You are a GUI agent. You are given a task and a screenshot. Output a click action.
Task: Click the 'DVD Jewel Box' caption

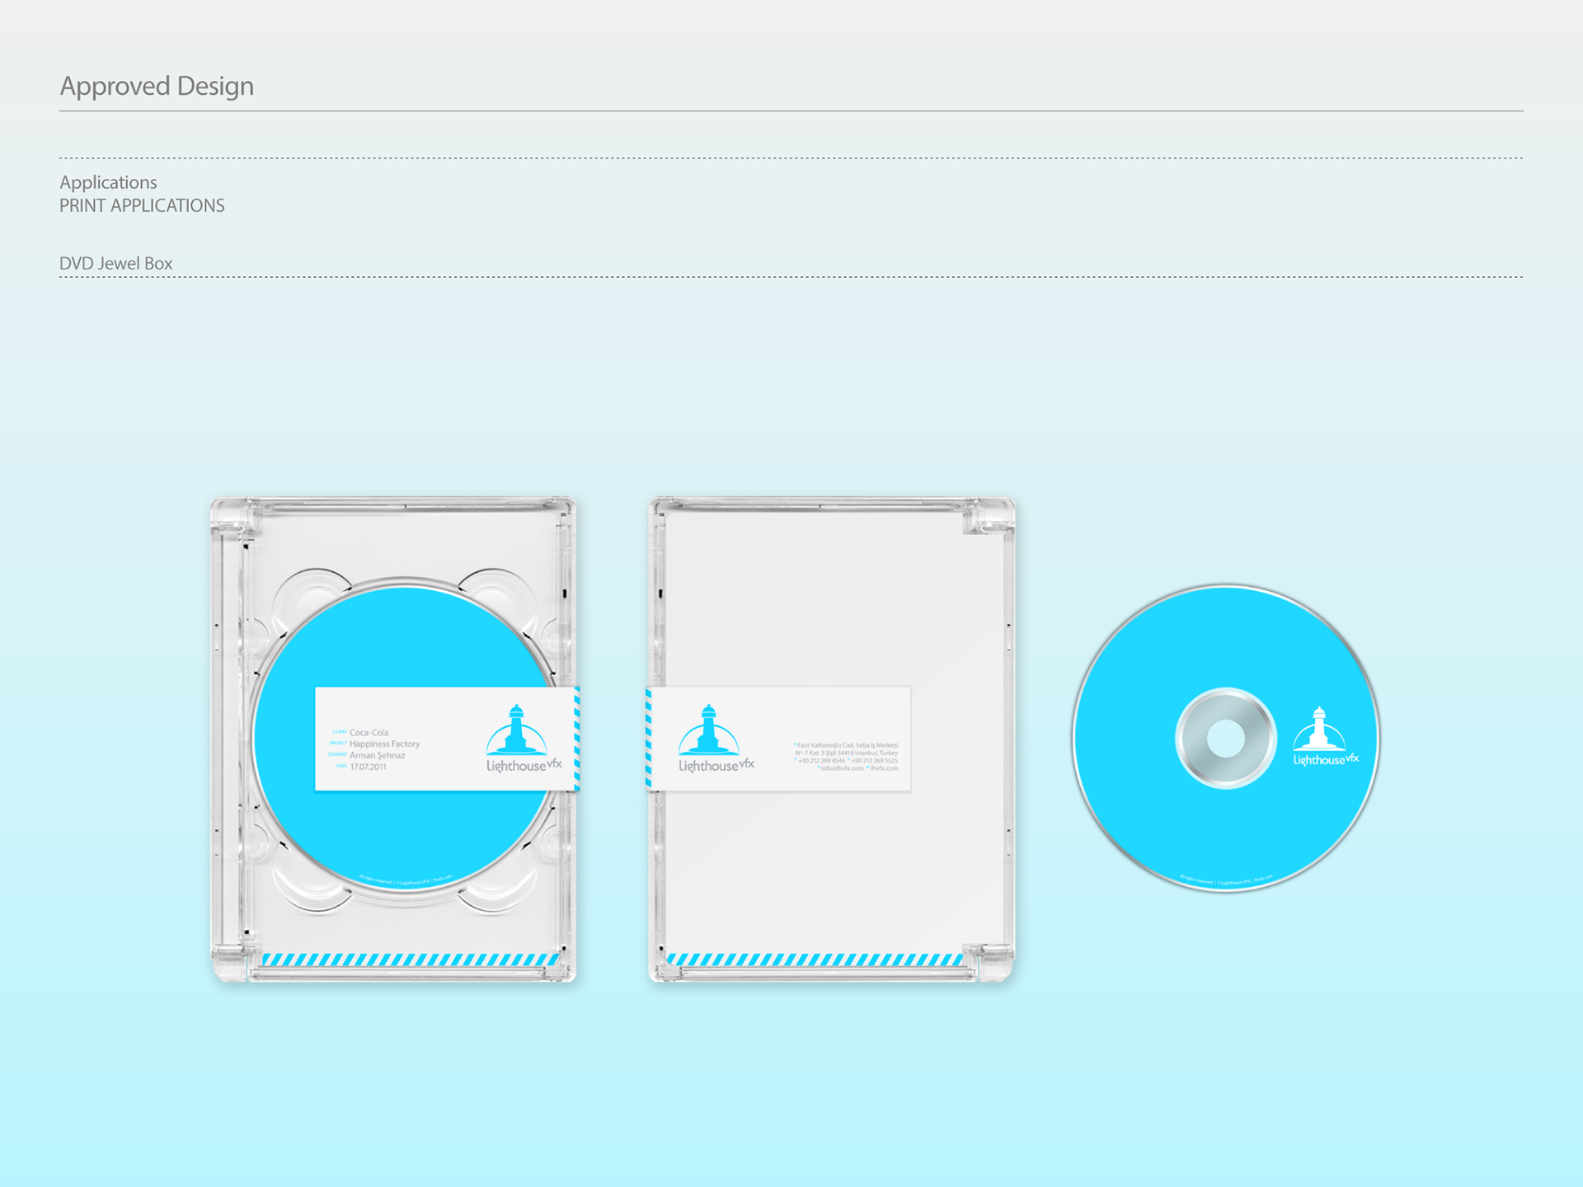click(x=115, y=263)
